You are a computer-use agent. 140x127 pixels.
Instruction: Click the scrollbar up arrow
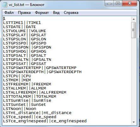pos(134,19)
